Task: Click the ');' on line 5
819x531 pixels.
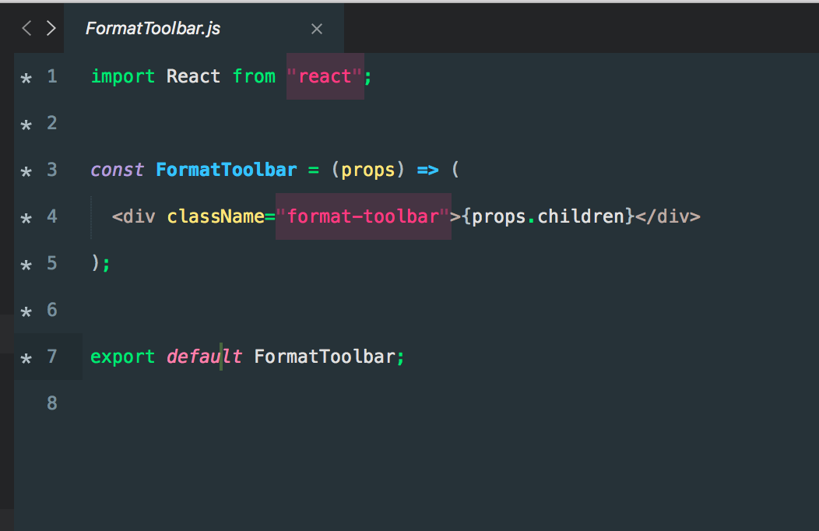Action: (100, 263)
